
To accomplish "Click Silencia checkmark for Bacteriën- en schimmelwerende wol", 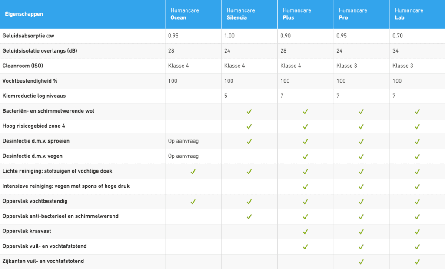I will [x=249, y=112].
